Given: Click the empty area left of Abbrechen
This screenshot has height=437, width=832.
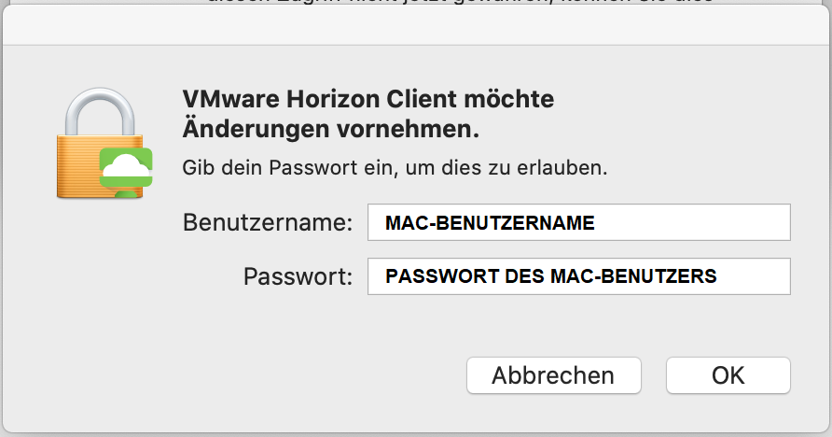Looking at the screenshot, I should click(x=280, y=375).
